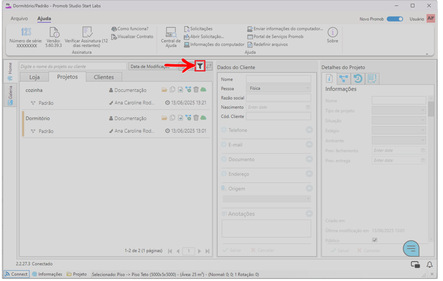The height and width of the screenshot is (281, 443).
Task: Delete the cozinha project with trash icon
Action: point(196,90)
